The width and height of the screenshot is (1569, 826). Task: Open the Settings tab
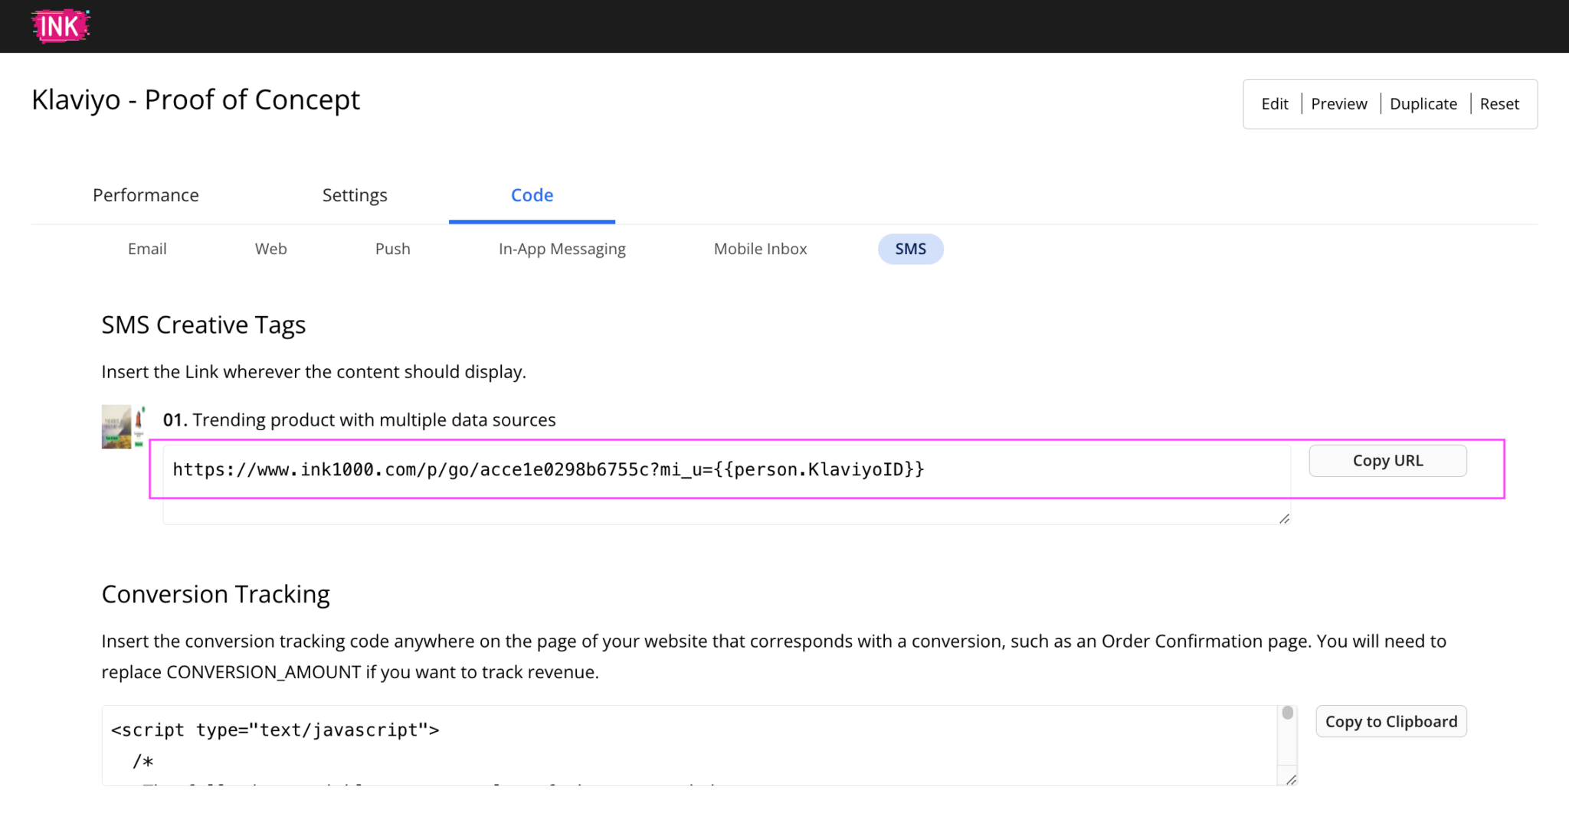[x=354, y=195]
